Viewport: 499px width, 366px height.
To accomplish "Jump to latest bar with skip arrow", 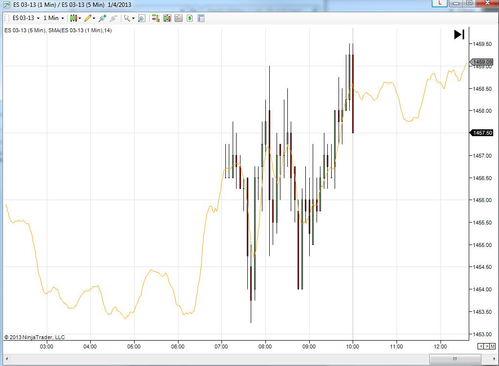I will point(459,34).
